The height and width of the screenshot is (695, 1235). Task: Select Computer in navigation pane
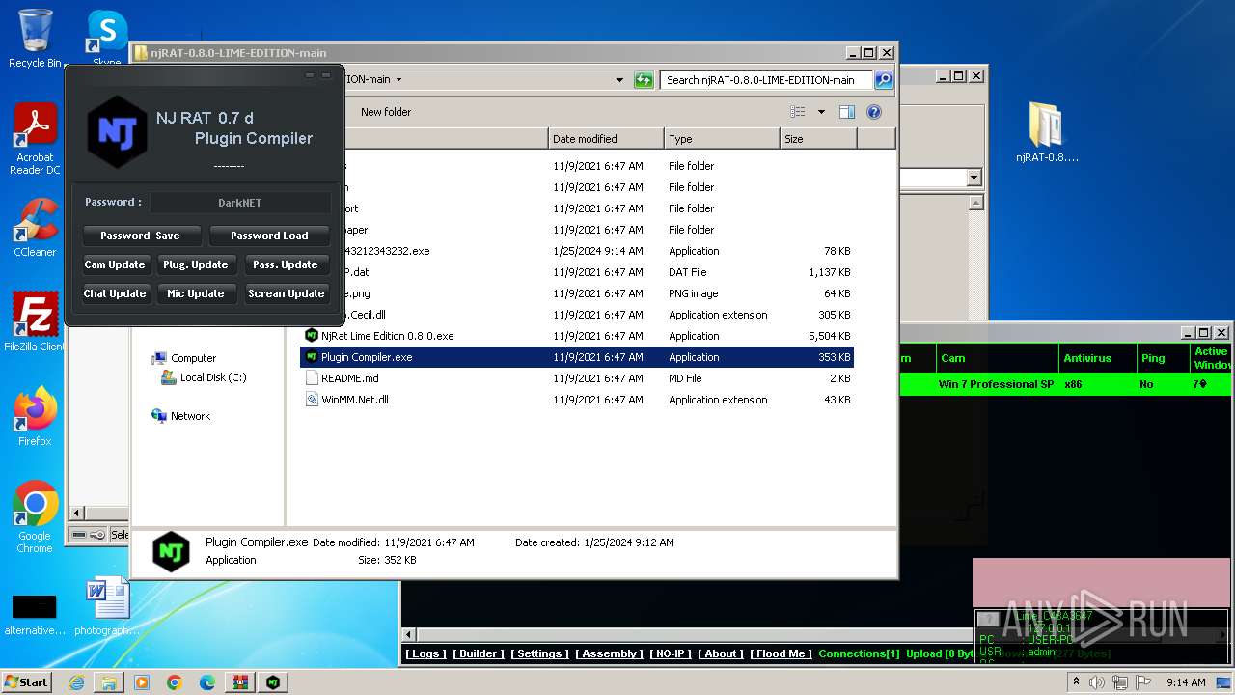[x=193, y=358]
